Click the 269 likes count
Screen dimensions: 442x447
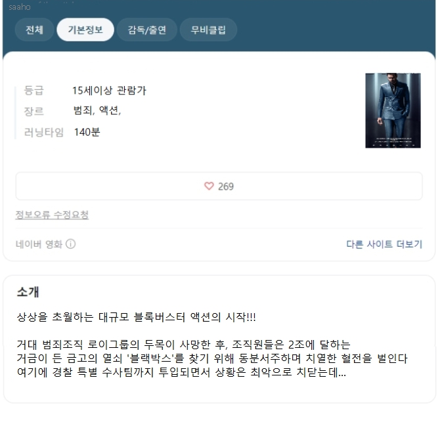(x=226, y=186)
